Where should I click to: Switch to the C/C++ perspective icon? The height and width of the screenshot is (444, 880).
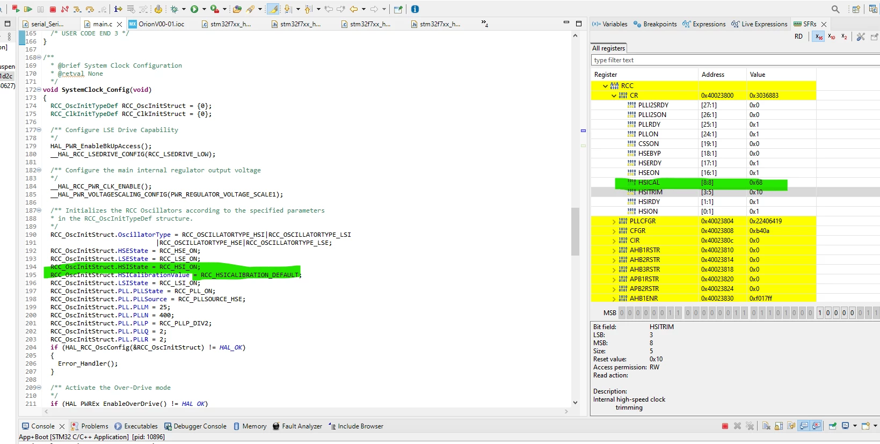[873, 9]
